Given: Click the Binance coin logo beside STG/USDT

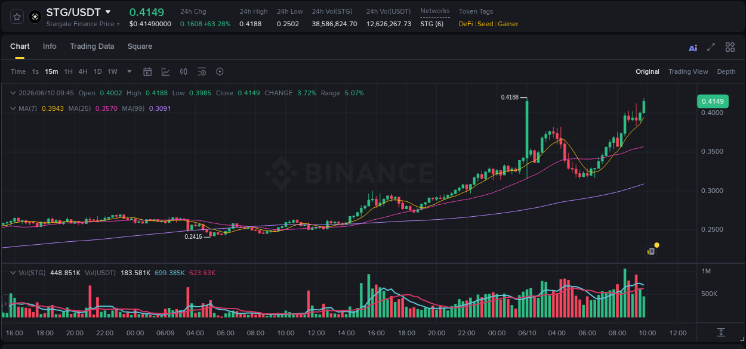Looking at the screenshot, I should (x=35, y=17).
